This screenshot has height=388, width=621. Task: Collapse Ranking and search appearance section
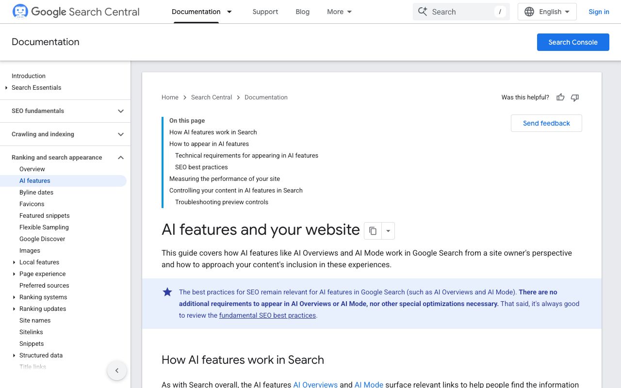click(x=65, y=158)
